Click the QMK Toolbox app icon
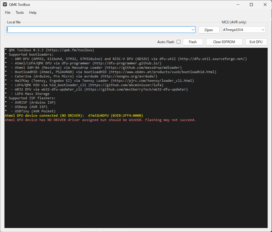This screenshot has width=272, height=232. tap(5, 5)
